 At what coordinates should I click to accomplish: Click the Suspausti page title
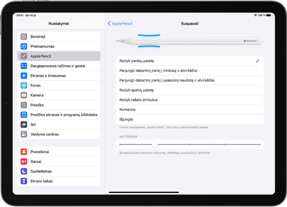[x=190, y=24]
